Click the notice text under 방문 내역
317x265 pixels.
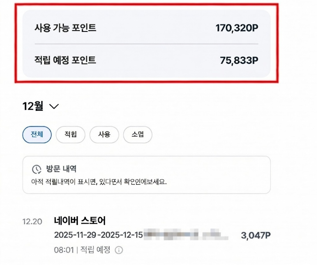tap(99, 181)
